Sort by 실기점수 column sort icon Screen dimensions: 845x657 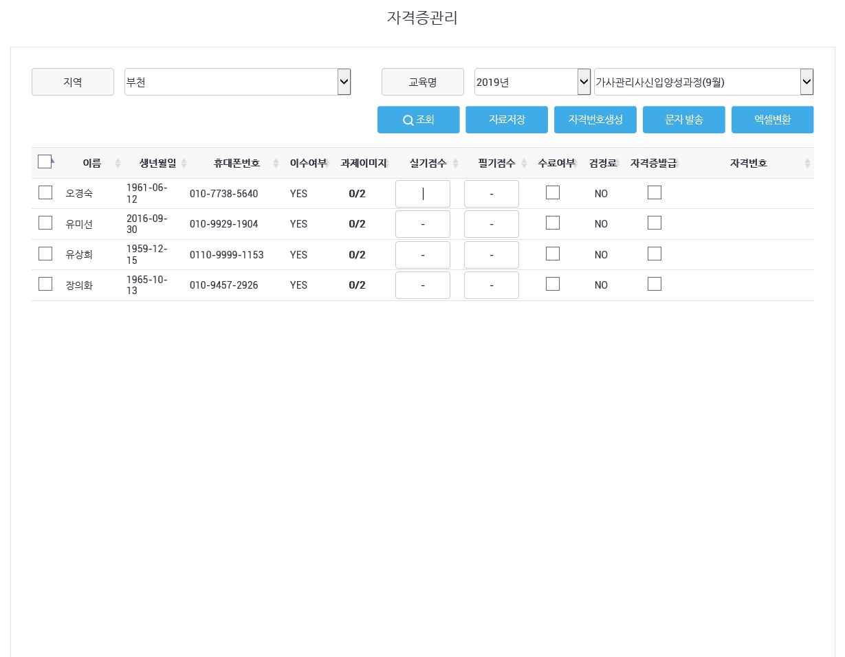455,164
